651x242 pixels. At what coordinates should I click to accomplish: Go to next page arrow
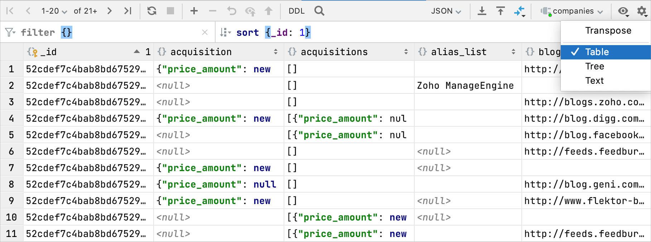pos(110,11)
